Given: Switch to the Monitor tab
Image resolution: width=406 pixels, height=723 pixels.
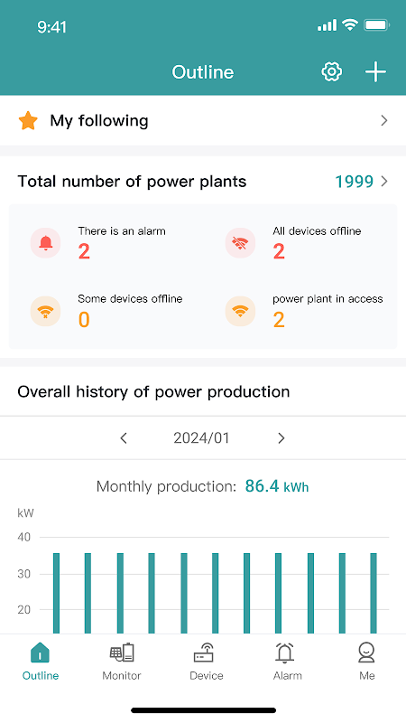Looking at the screenshot, I should [122, 662].
